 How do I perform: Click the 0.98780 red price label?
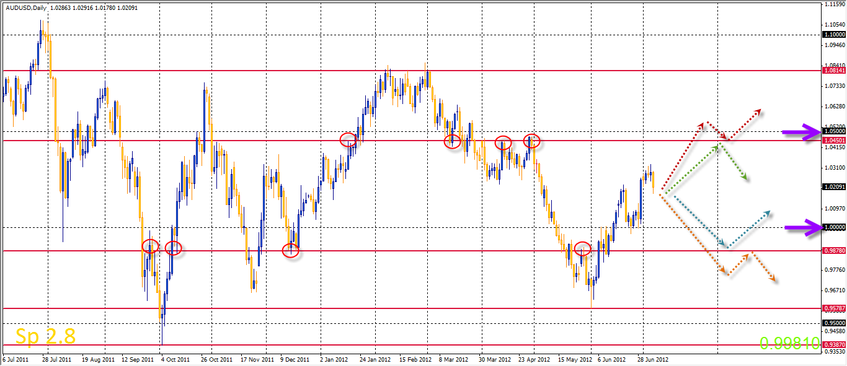tap(833, 250)
